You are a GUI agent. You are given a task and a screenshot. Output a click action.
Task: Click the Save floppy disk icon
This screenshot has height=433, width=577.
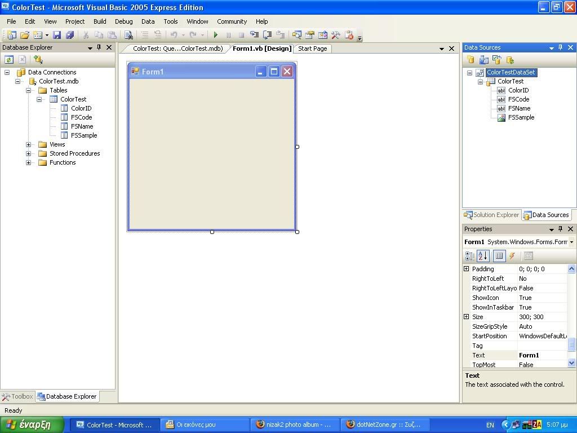[x=57, y=35]
